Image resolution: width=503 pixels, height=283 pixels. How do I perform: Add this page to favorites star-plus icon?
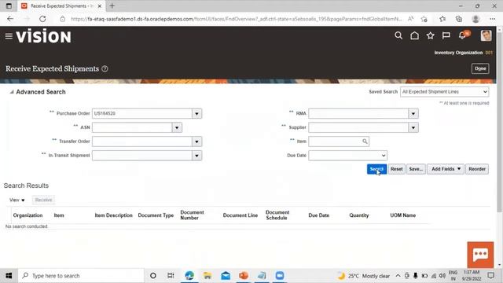(x=424, y=19)
